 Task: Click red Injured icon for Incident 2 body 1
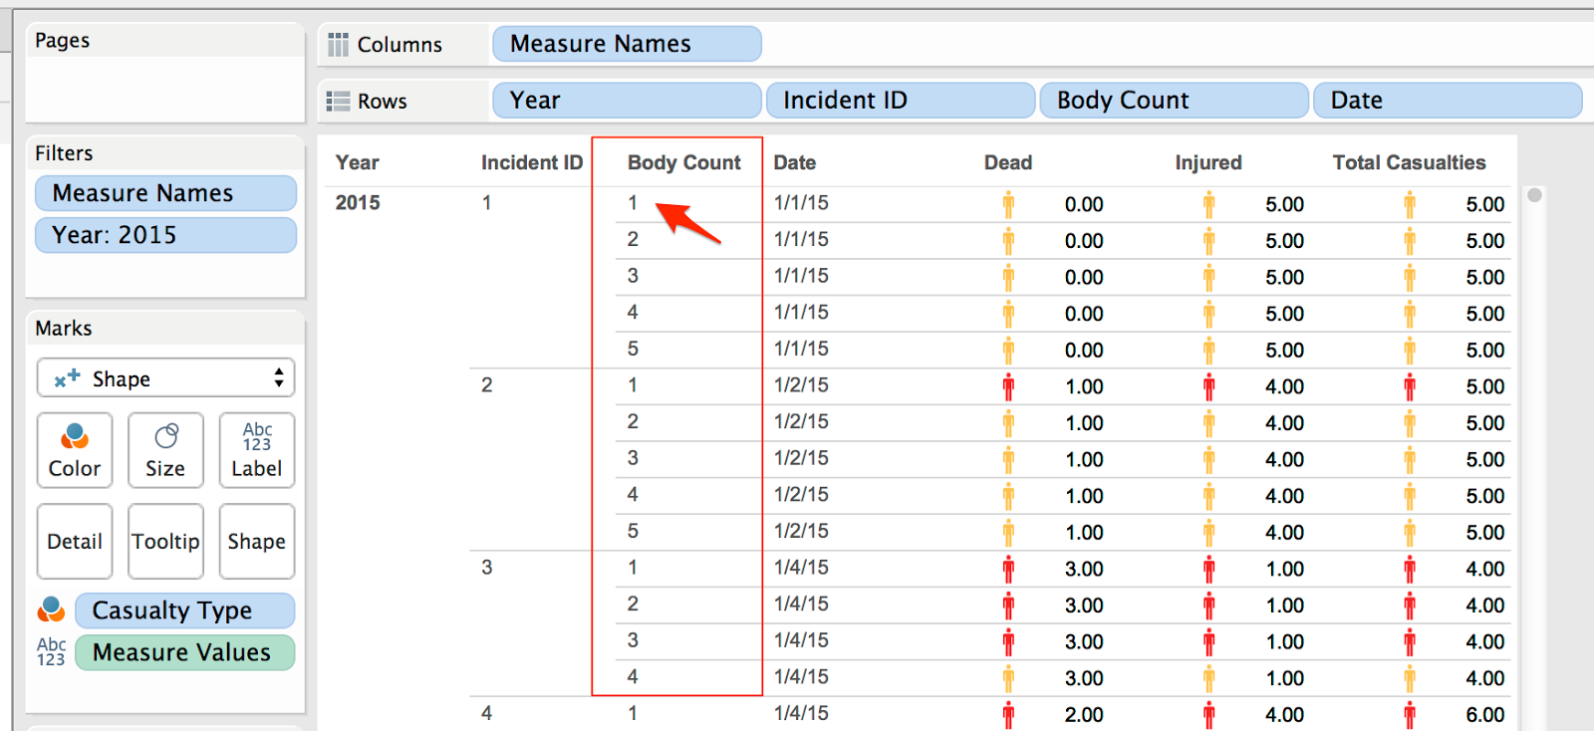point(1208,386)
